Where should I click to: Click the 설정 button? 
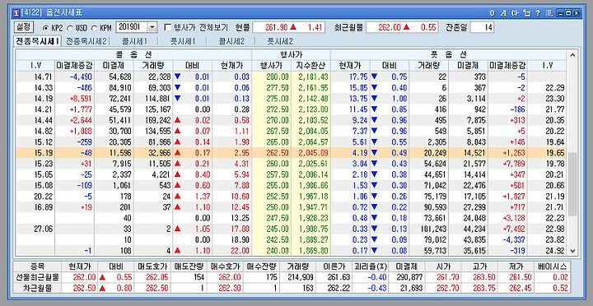click(24, 27)
